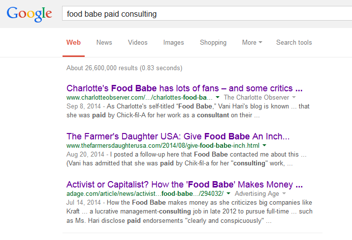The width and height of the screenshot is (352, 240).
Task: Expand green arrow next to charlotteobserver.com URL
Action: pos(217,97)
